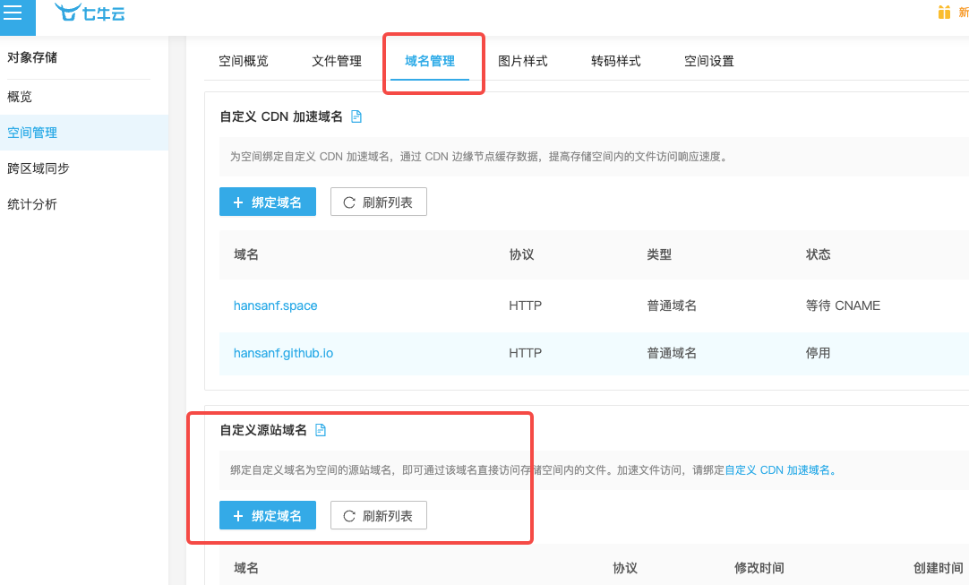
Task: Click 普通域名 cell in hansanf.github.io row
Action: click(671, 353)
